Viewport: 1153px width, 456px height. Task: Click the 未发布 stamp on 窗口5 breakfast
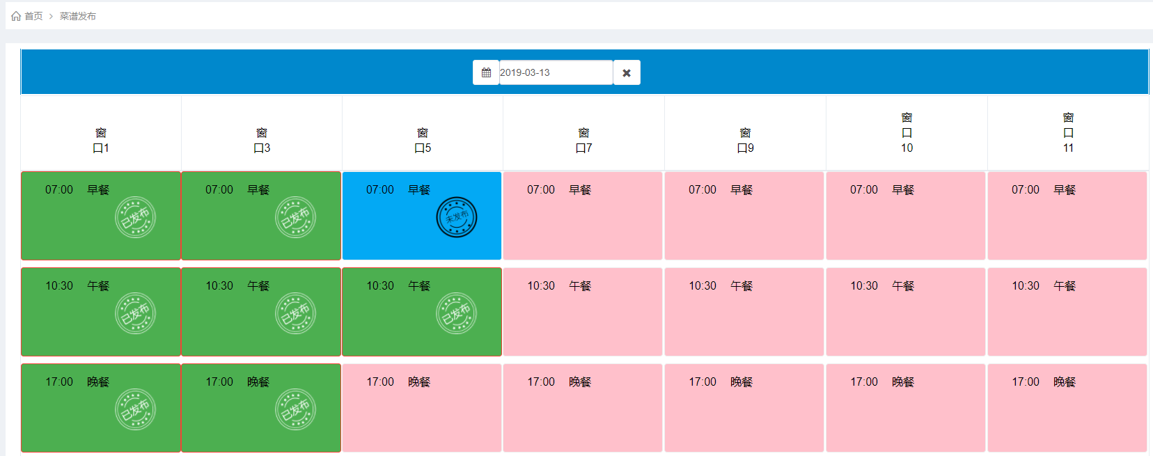pyautogui.click(x=456, y=217)
